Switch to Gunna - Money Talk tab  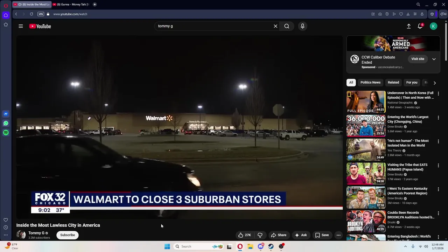click(x=71, y=5)
